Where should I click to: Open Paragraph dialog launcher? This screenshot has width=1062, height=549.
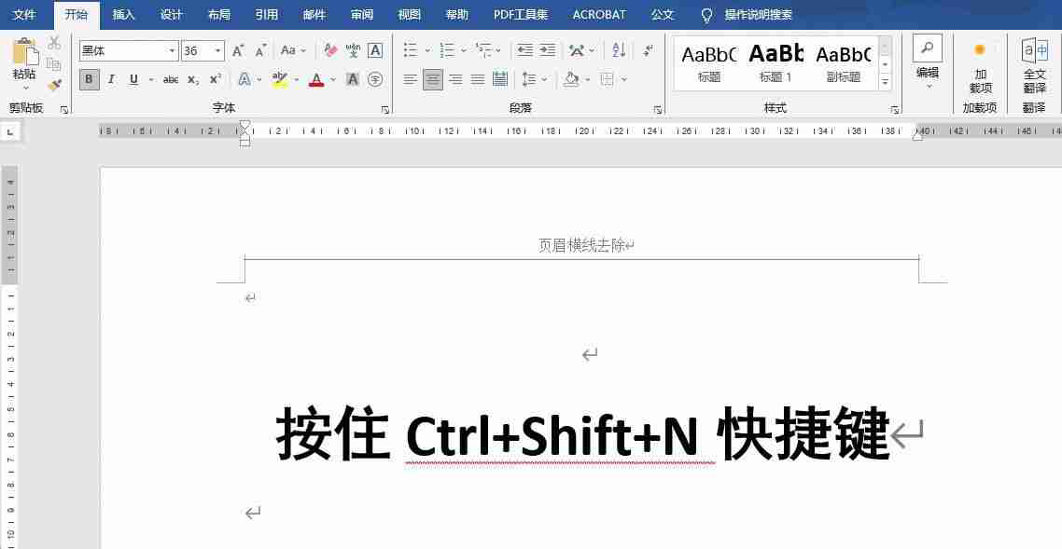pos(658,110)
